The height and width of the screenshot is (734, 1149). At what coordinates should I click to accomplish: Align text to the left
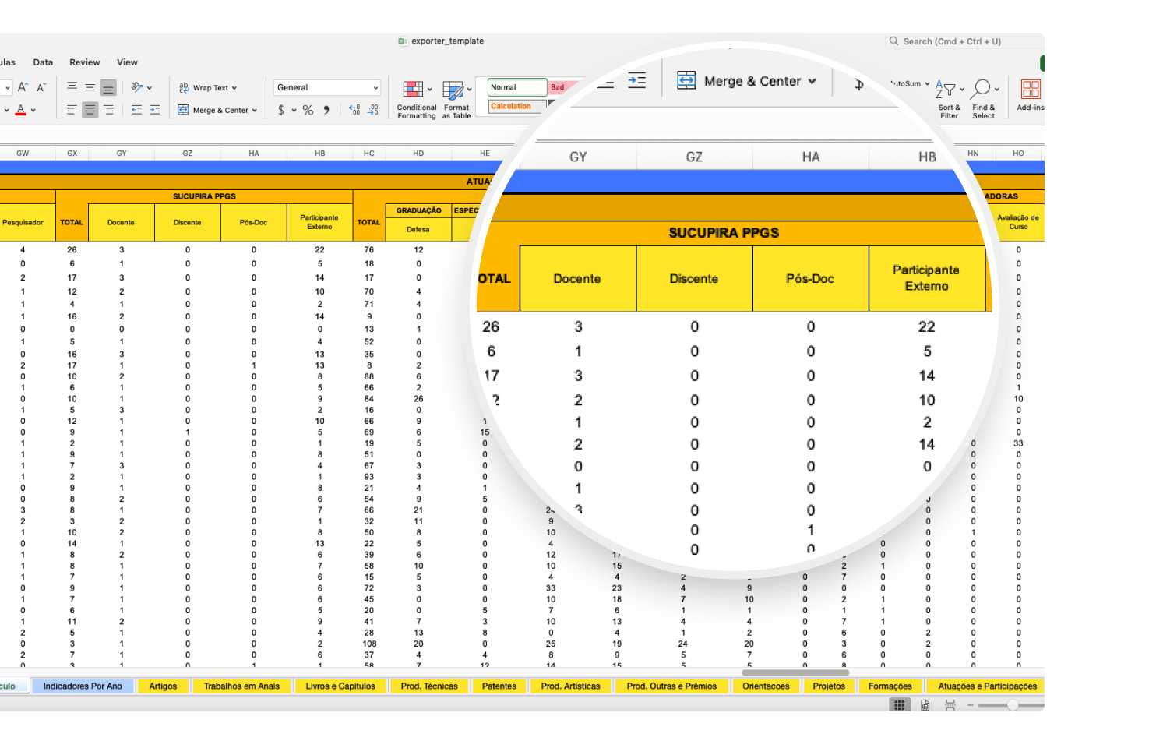72,110
